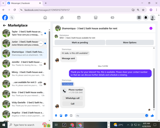
Task: Click the Call button
Action: coord(73,104)
